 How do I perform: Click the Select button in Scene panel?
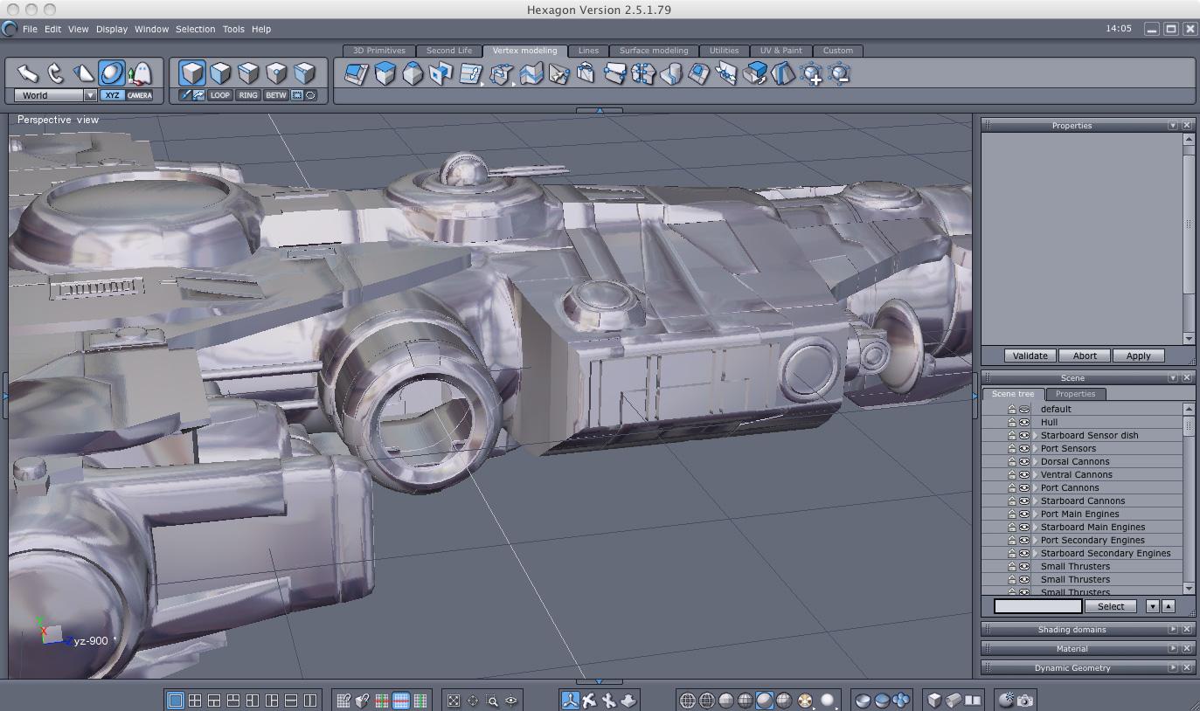tap(1110, 606)
